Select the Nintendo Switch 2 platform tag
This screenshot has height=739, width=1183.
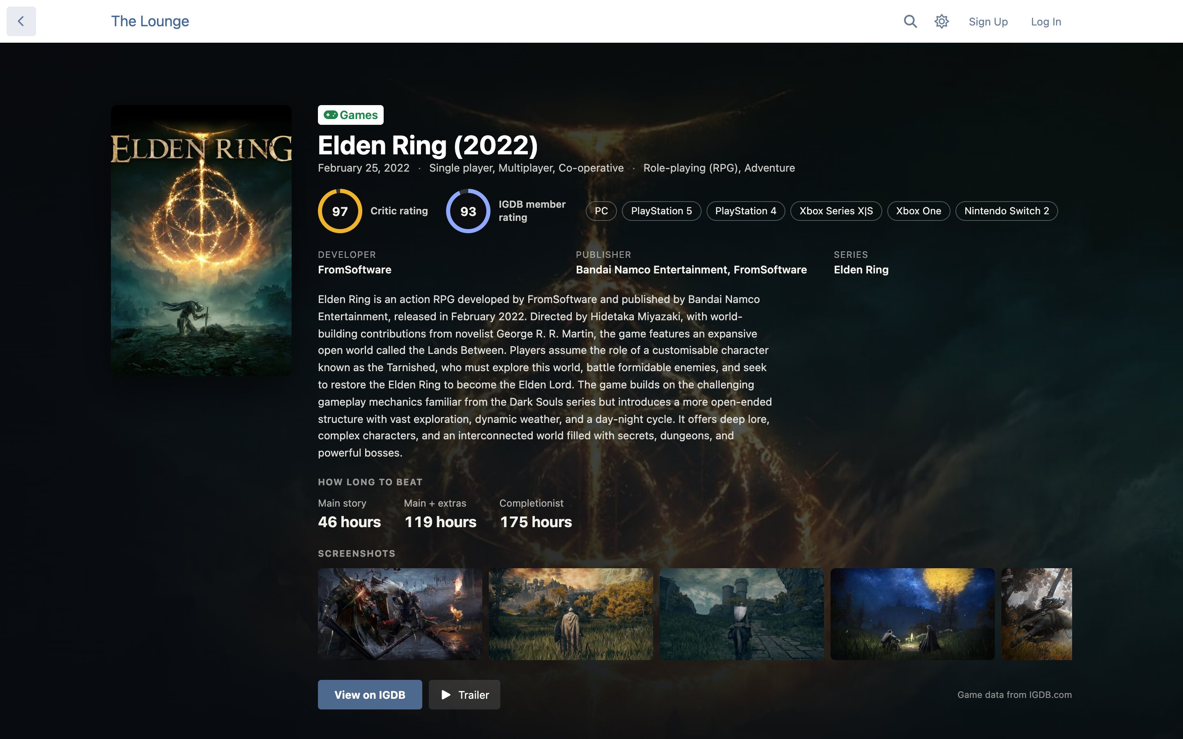[1006, 211]
